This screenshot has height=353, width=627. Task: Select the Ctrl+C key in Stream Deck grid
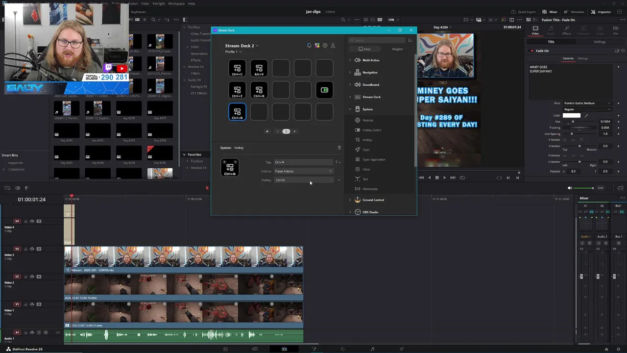(237, 69)
